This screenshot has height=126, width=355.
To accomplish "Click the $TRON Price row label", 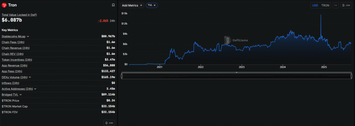I will point(10,100).
